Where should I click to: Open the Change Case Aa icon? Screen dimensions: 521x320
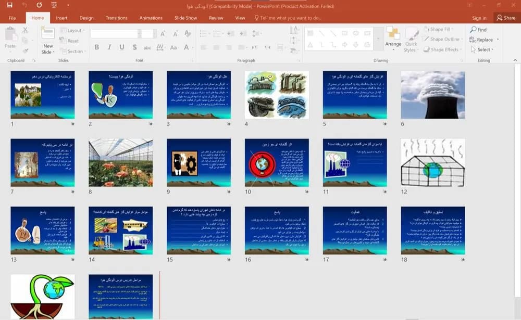point(173,47)
